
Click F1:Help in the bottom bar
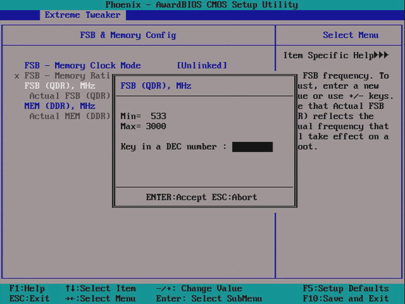(x=27, y=288)
